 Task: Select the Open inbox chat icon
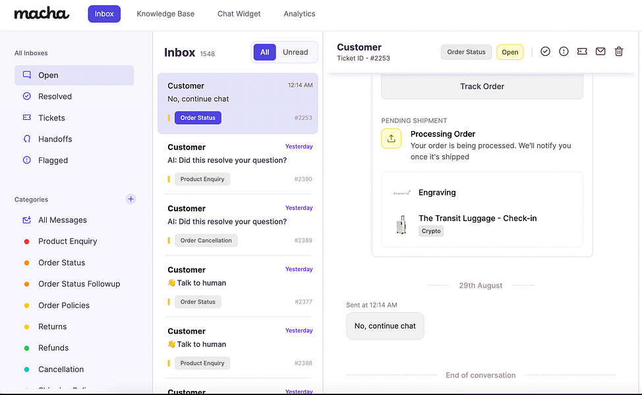pos(26,75)
